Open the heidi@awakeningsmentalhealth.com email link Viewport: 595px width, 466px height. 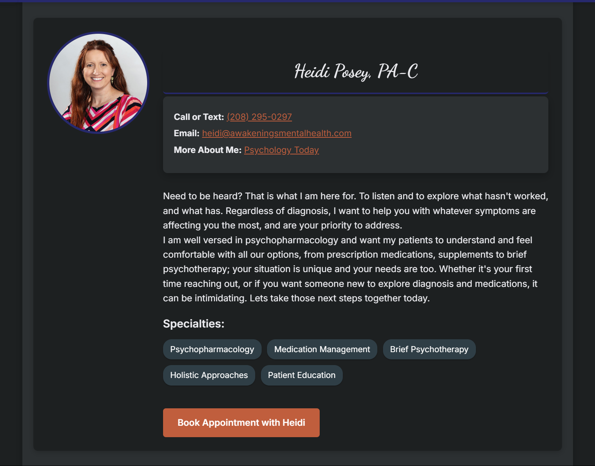click(276, 133)
